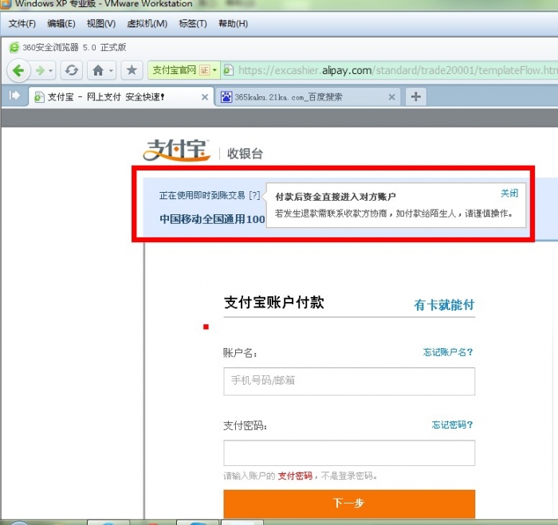Screen dimensions: 558x525
Task: Open the 帮助(H) menu
Action: click(233, 23)
